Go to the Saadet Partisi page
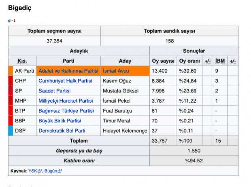The width and height of the screenshot is (251, 187). (54, 91)
